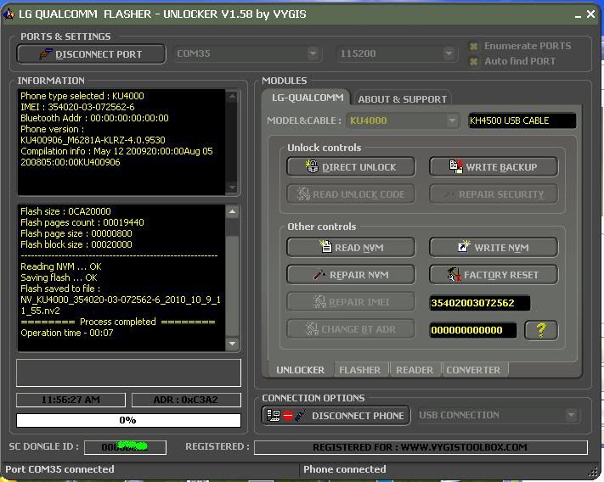This screenshot has width=604, height=482.
Task: Click the wrench icon on Repair Security
Action: (449, 193)
